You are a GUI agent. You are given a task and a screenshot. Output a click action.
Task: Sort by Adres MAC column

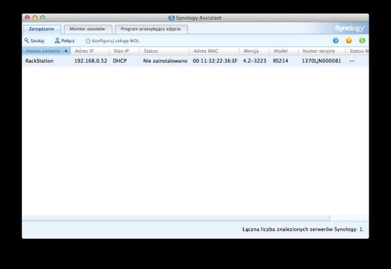[x=214, y=51]
